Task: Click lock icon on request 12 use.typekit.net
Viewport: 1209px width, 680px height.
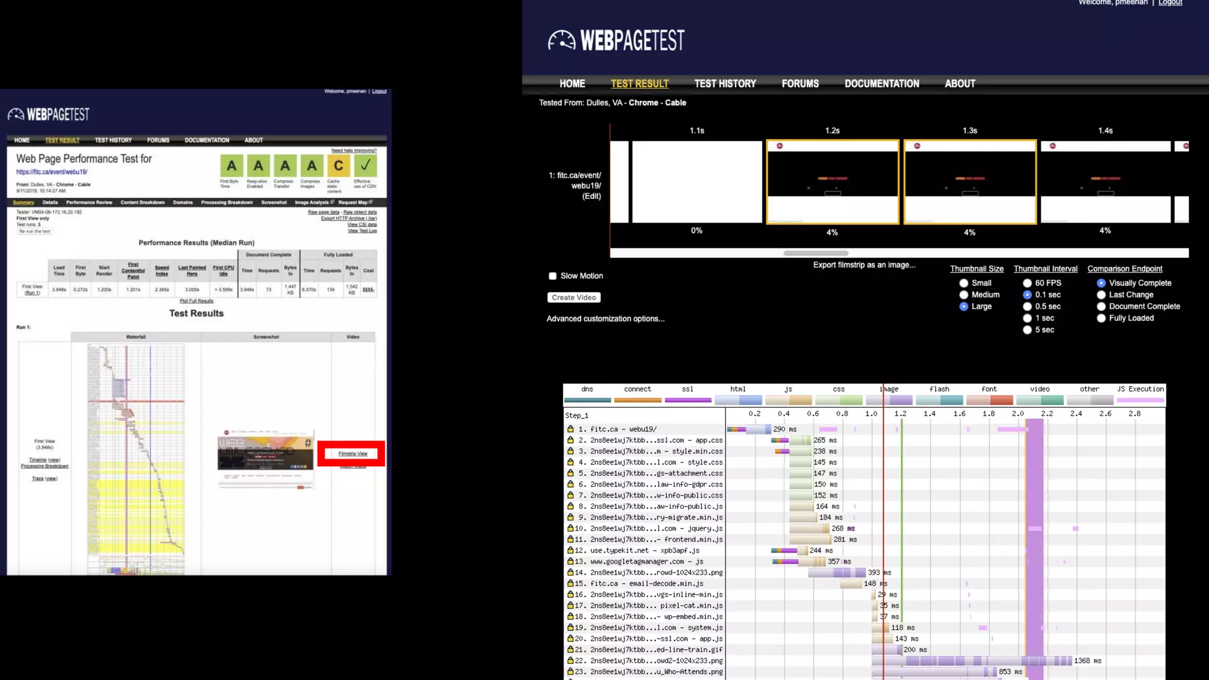Action: (570, 550)
